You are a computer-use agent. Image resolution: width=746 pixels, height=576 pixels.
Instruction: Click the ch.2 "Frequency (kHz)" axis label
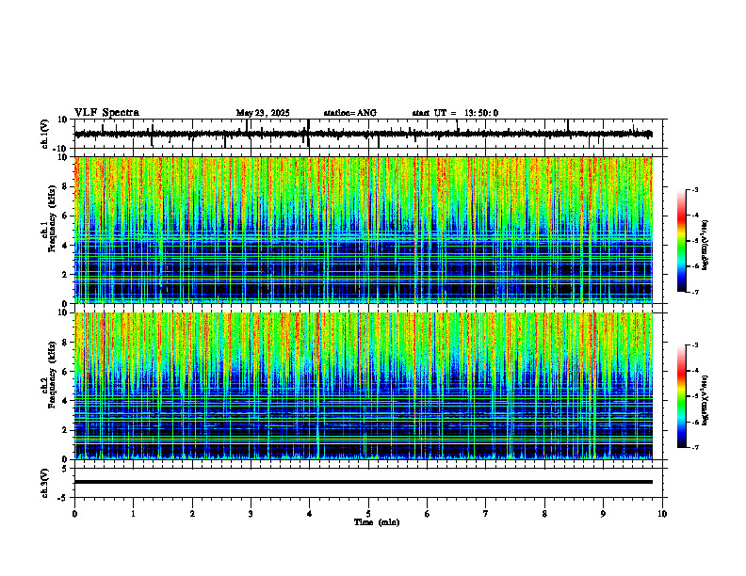(x=53, y=375)
